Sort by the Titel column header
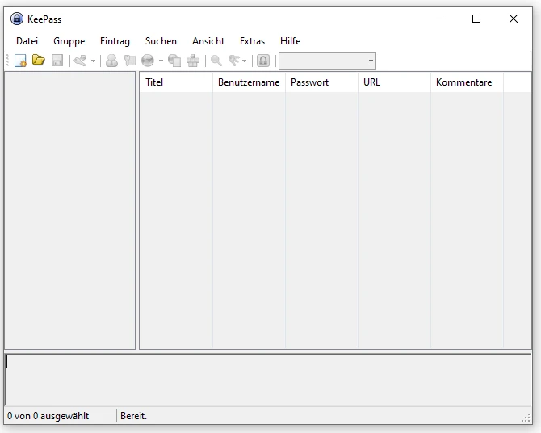This screenshot has height=433, width=541. [x=176, y=82]
